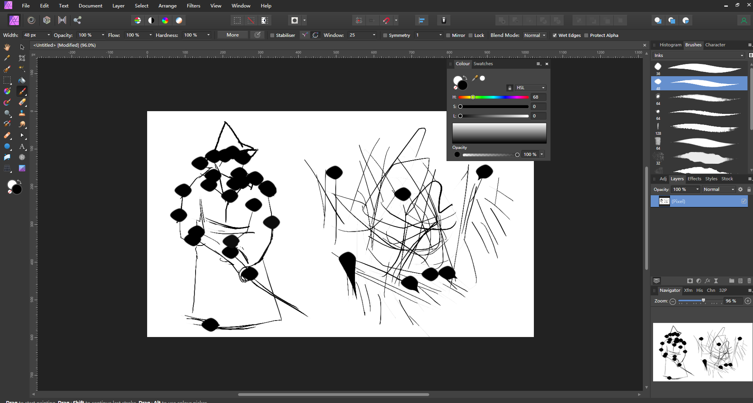753x403 pixels.
Task: Select the Selection Brush tool
Action: (7, 69)
